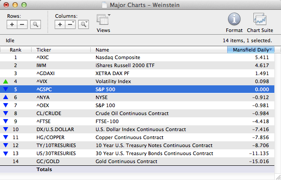
Task: Click the Rank column header
Action: point(16,50)
